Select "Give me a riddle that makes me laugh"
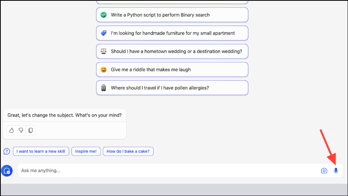This screenshot has height=196, width=348. coord(172,70)
